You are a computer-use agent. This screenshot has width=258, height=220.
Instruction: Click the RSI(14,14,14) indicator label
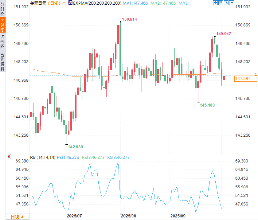click(43, 157)
